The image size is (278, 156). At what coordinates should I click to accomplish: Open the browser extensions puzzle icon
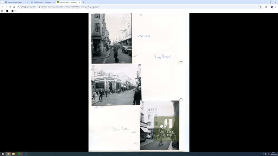[266, 7]
